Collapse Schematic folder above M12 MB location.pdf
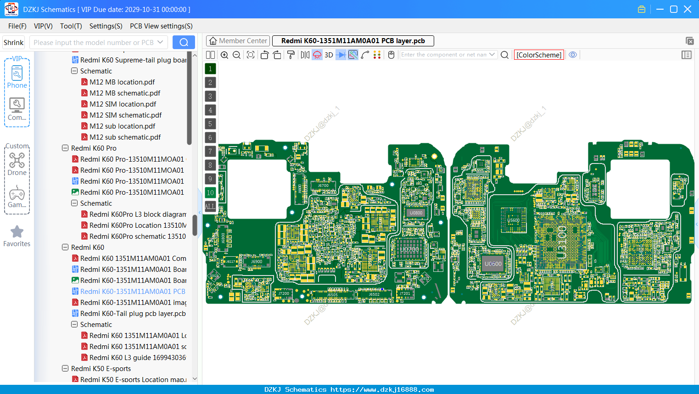699x394 pixels. coord(74,71)
